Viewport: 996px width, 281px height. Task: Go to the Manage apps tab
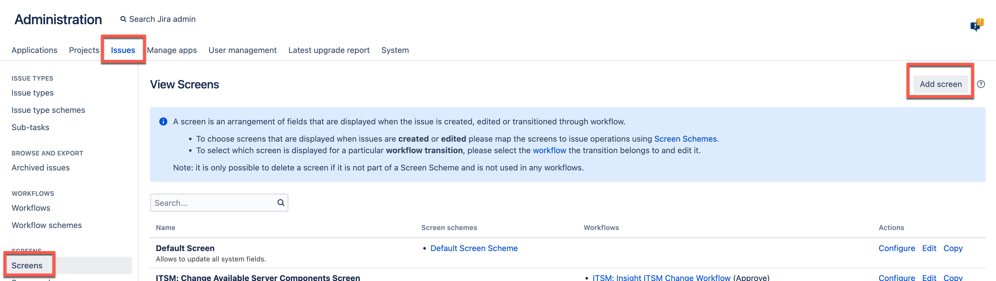pos(172,50)
